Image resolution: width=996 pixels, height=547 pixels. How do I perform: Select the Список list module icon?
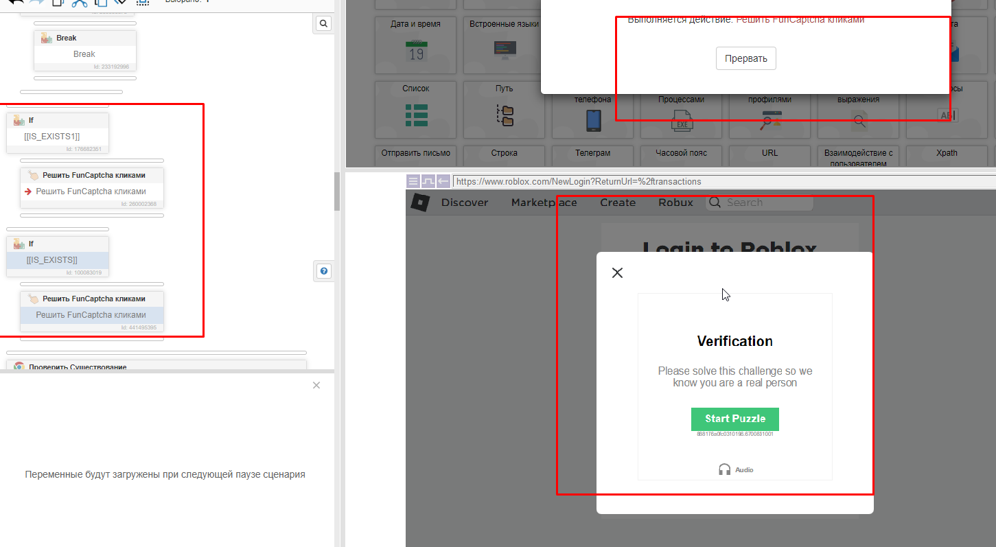[x=416, y=115]
